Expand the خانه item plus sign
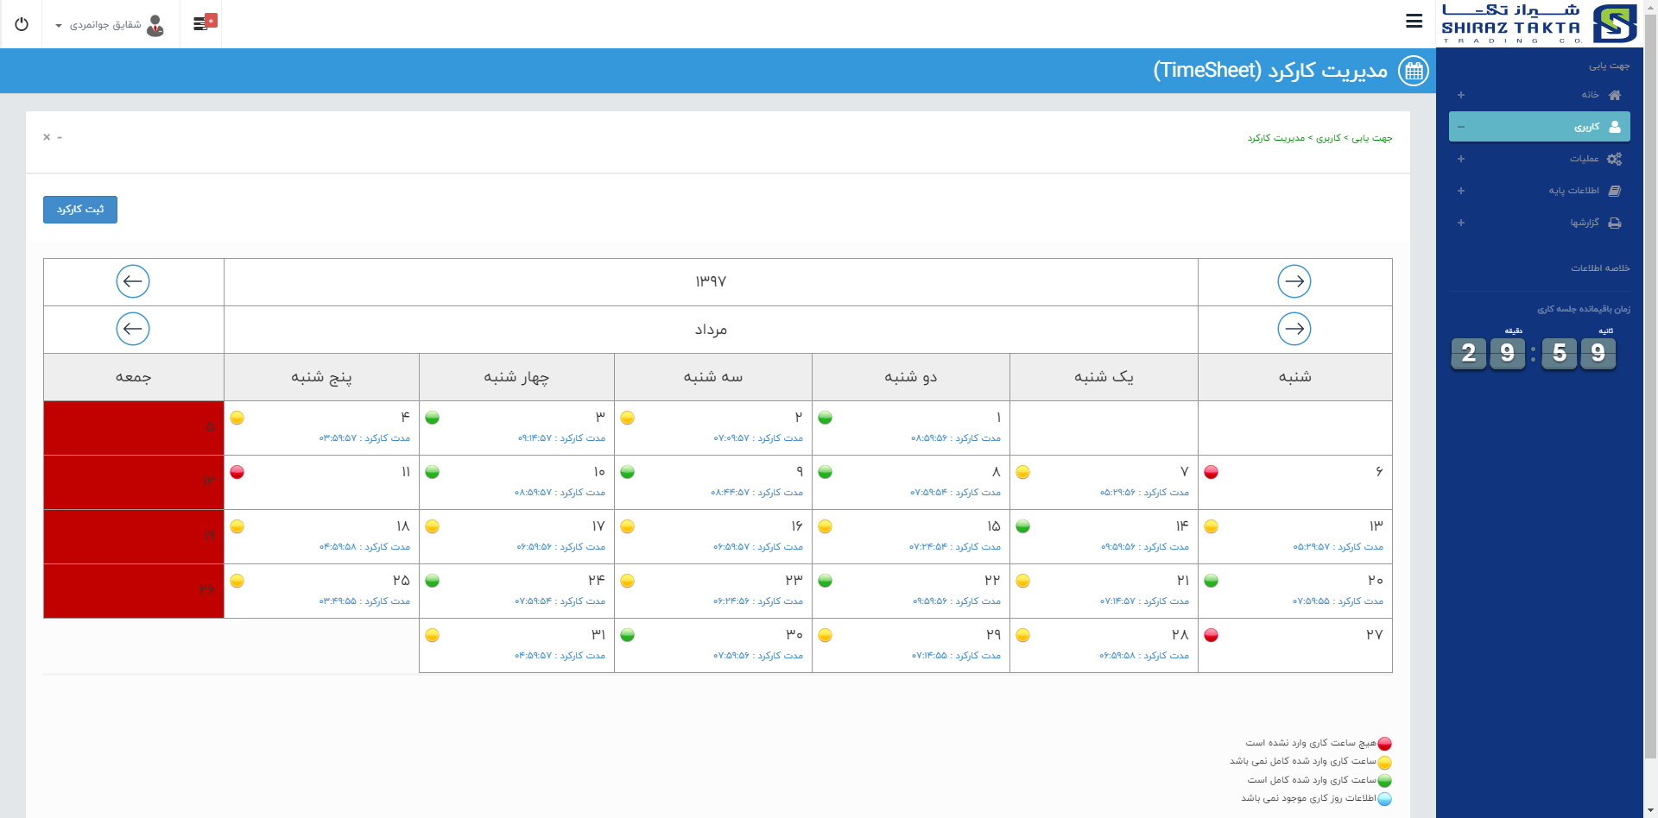The image size is (1658, 818). pyautogui.click(x=1461, y=95)
